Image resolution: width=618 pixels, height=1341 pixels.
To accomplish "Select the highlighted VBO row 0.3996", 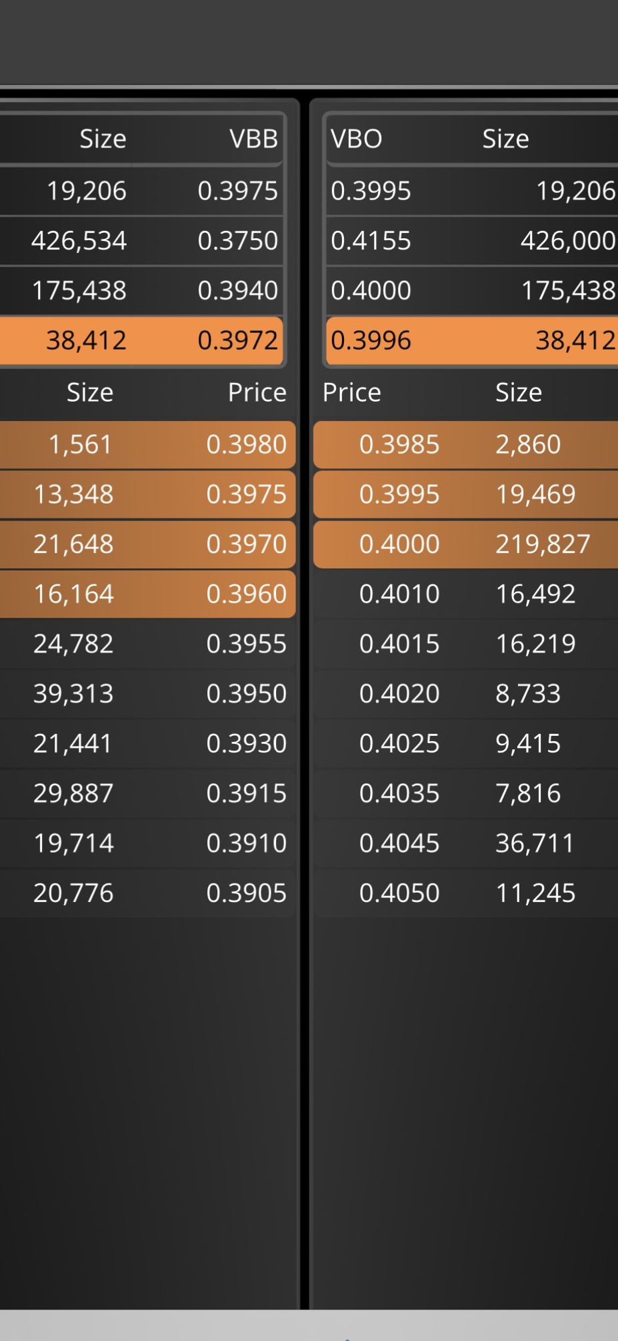I will (472, 341).
